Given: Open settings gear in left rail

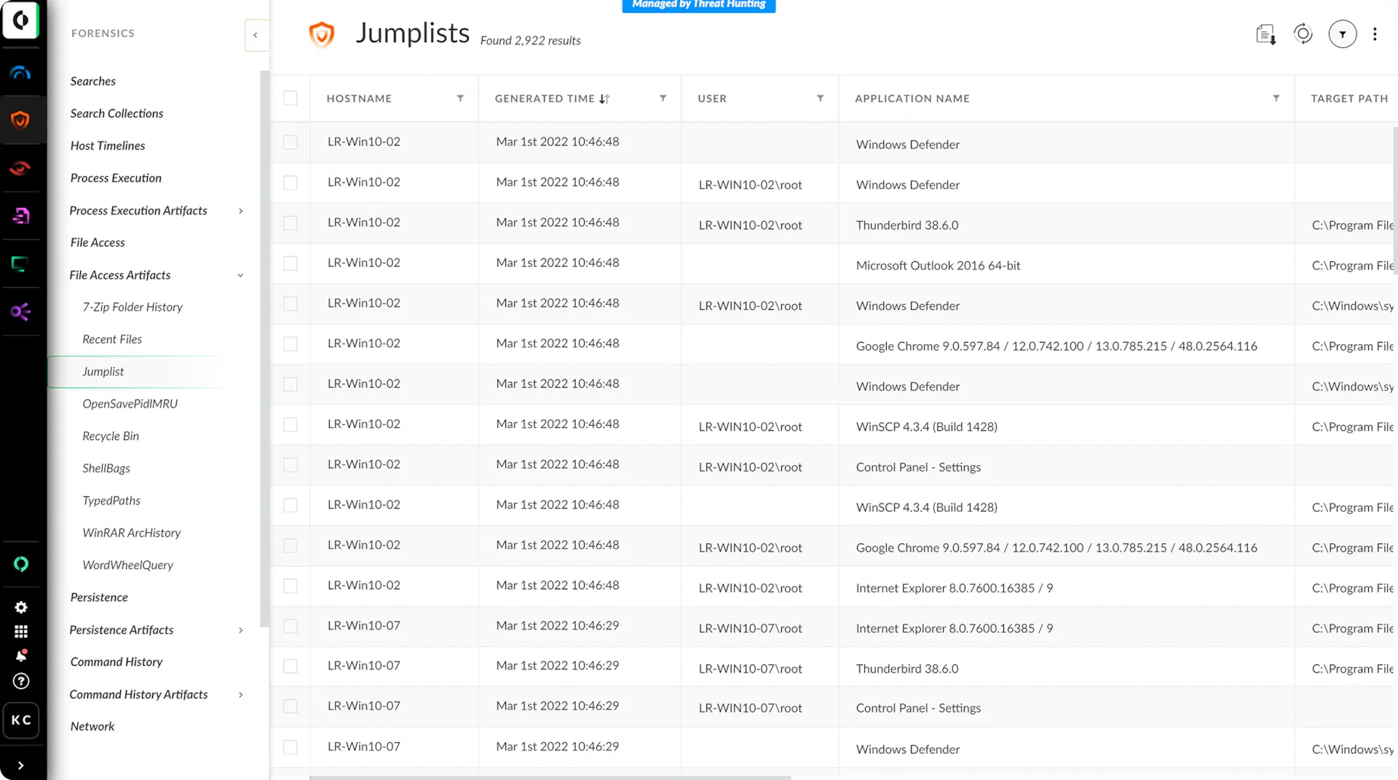Looking at the screenshot, I should point(21,607).
